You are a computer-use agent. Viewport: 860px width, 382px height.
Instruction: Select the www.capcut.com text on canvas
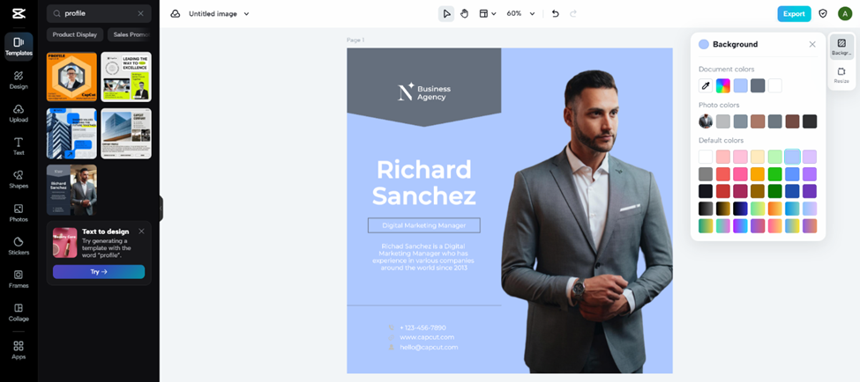427,337
